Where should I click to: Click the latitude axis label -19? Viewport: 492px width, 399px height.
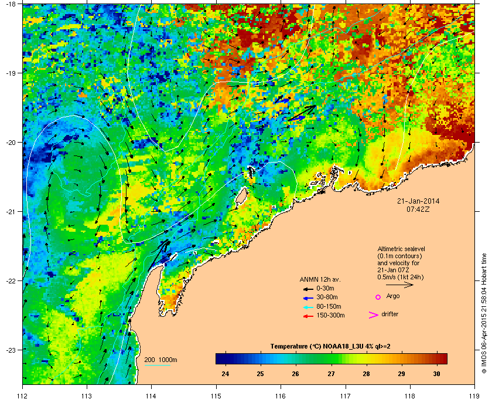[x=11, y=73]
